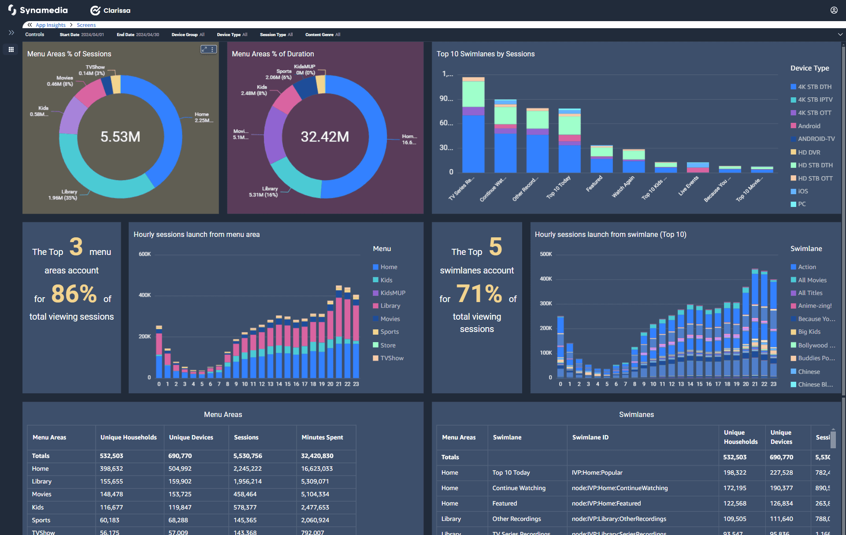Maximize the Menu Areas % of Sessions chart

tap(204, 49)
